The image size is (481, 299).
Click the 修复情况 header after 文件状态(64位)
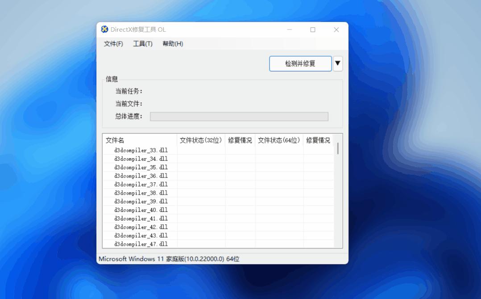tap(318, 140)
